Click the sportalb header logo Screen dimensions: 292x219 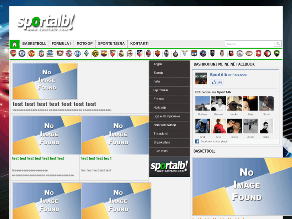point(46,23)
